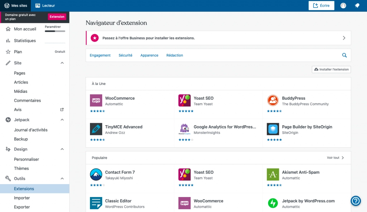Collapse the Design sidebar section
The height and width of the screenshot is (212, 367).
point(62,149)
